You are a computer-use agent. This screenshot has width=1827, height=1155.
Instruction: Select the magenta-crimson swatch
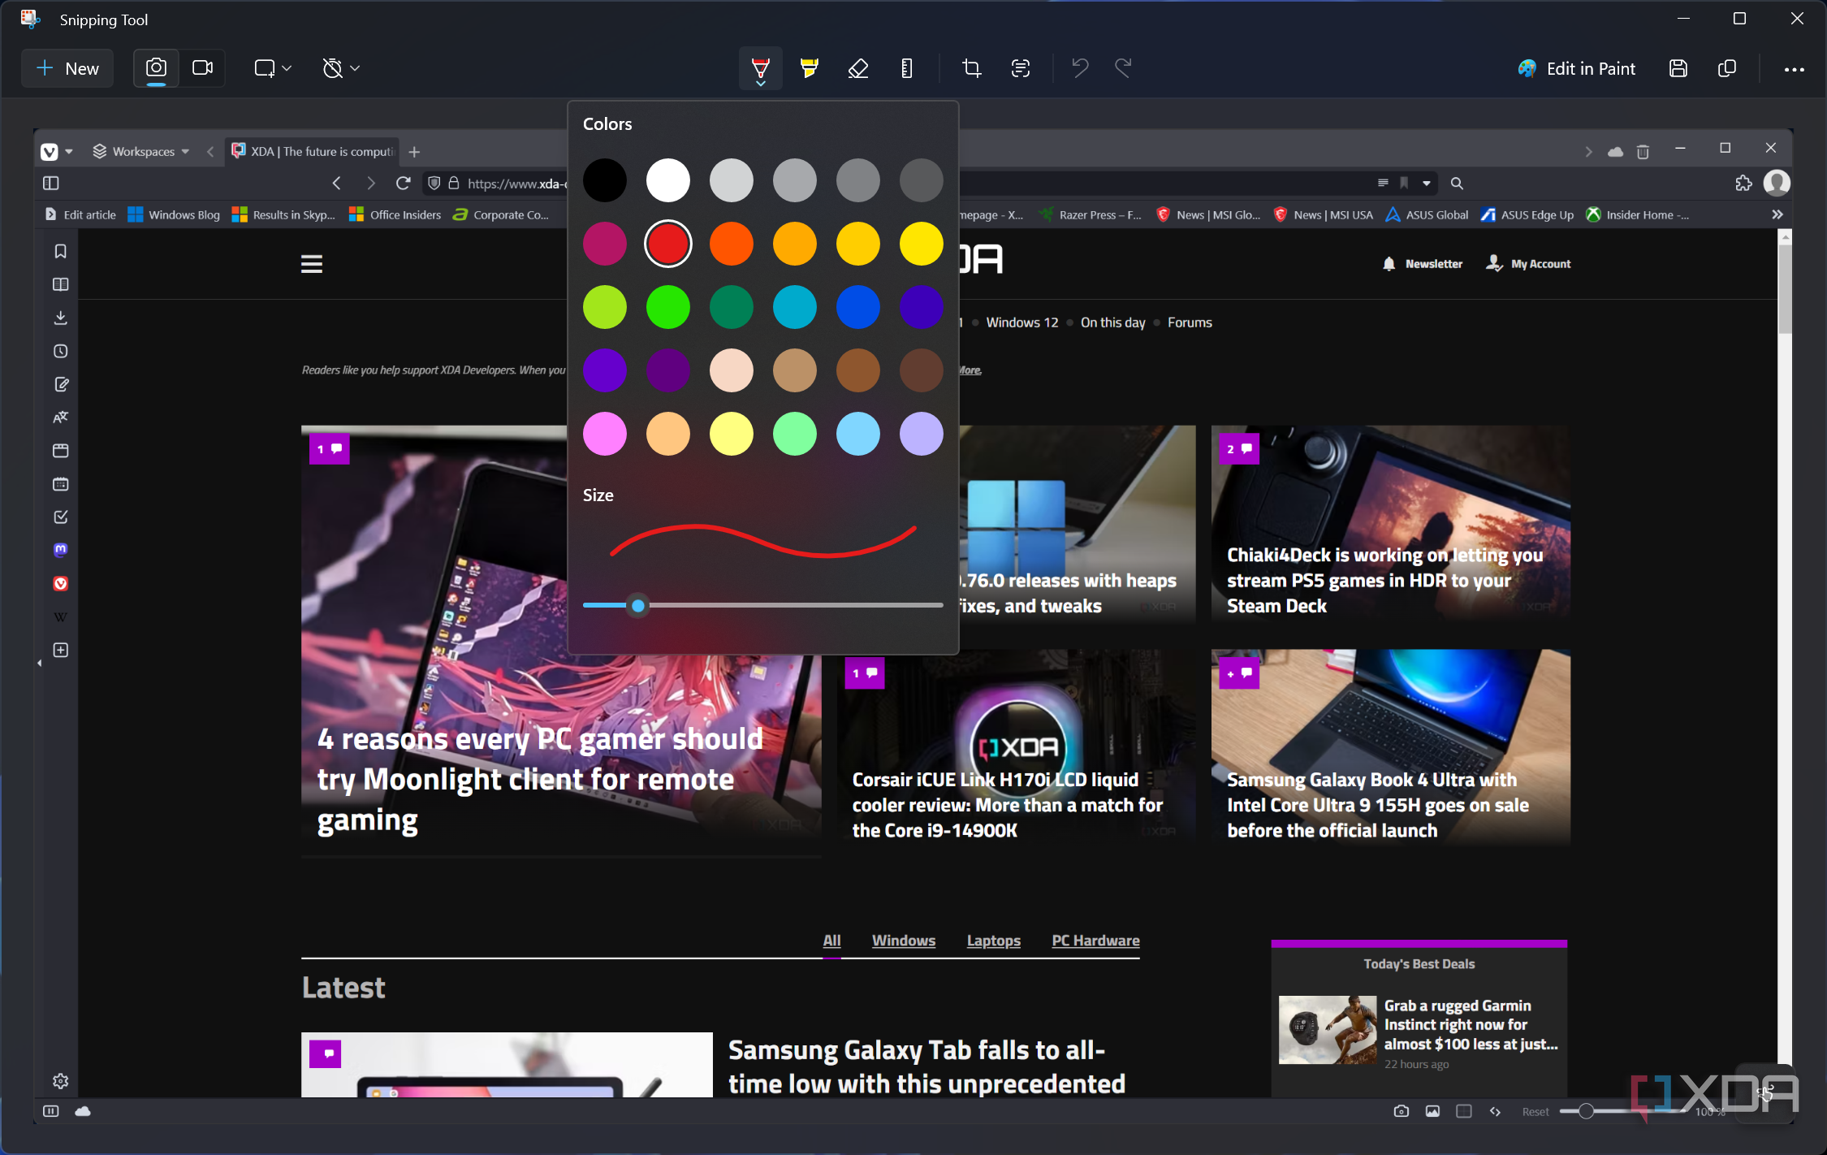click(x=604, y=244)
